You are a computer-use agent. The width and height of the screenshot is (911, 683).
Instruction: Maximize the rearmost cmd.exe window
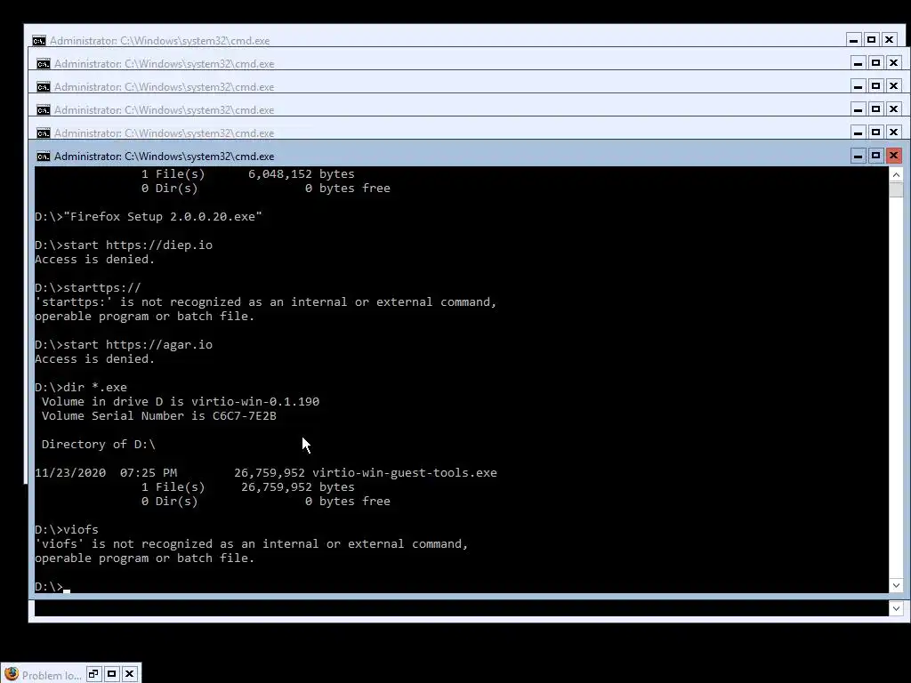click(x=872, y=39)
